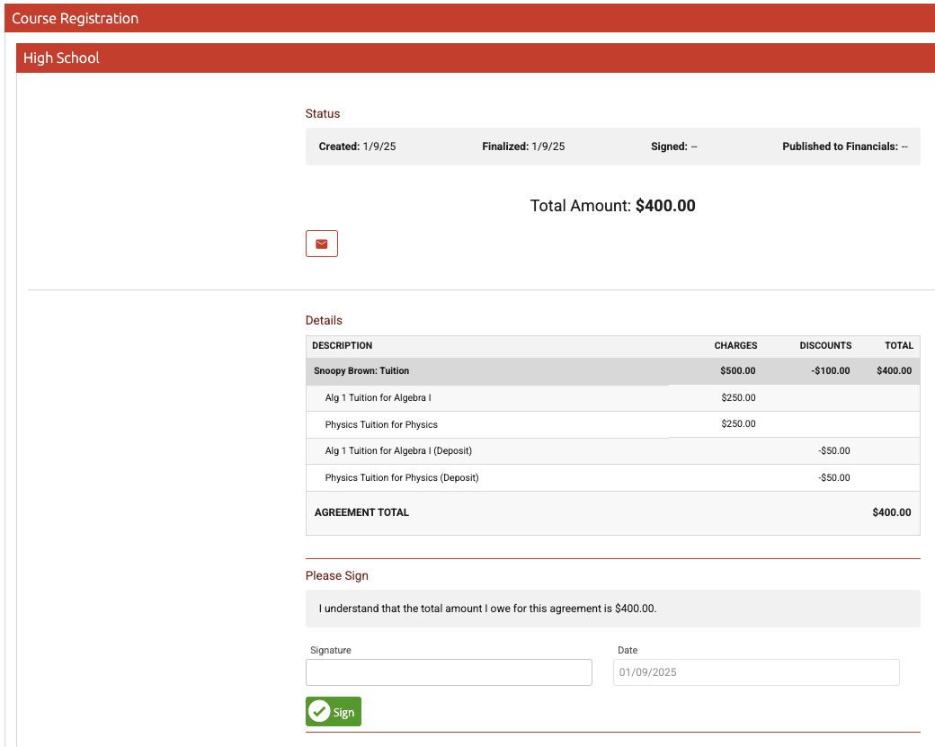The height and width of the screenshot is (747, 935).
Task: Click the Total Amount: $400.00 heading
Action: [x=612, y=206]
